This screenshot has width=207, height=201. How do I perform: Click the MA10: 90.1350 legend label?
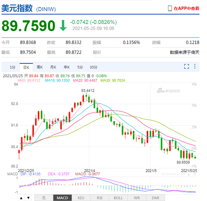pos(57,80)
